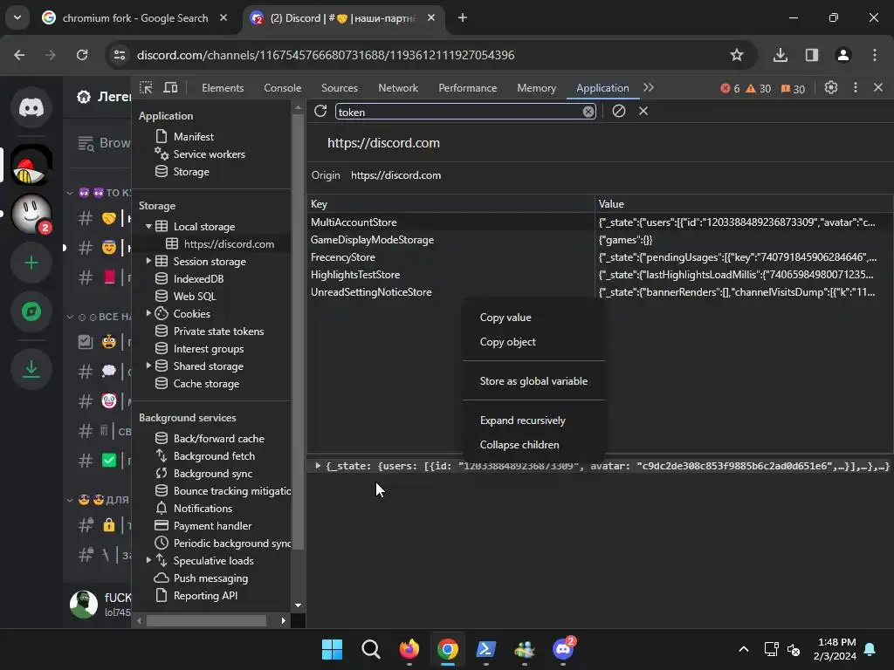Open Explore Discoverable Servers compass icon
The width and height of the screenshot is (894, 670).
click(x=31, y=311)
